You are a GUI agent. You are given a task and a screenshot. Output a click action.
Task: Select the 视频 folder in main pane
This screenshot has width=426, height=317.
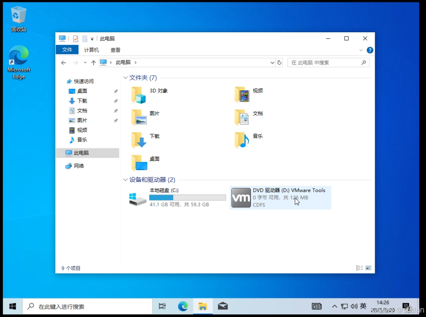pyautogui.click(x=249, y=95)
